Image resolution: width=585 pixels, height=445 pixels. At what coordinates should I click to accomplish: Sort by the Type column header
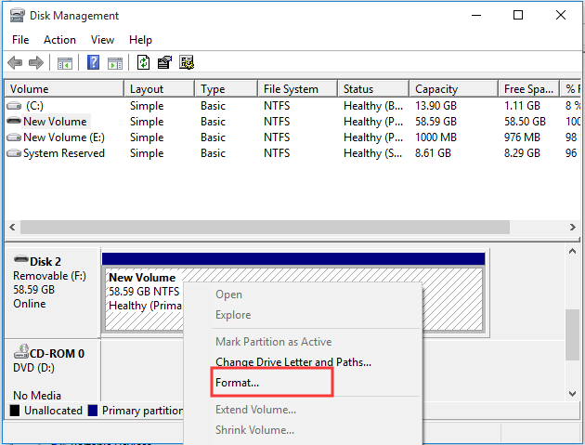226,89
